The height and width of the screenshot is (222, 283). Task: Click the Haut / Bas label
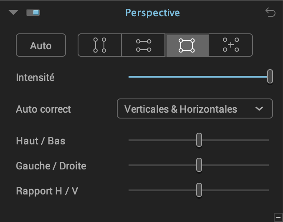pos(40,141)
